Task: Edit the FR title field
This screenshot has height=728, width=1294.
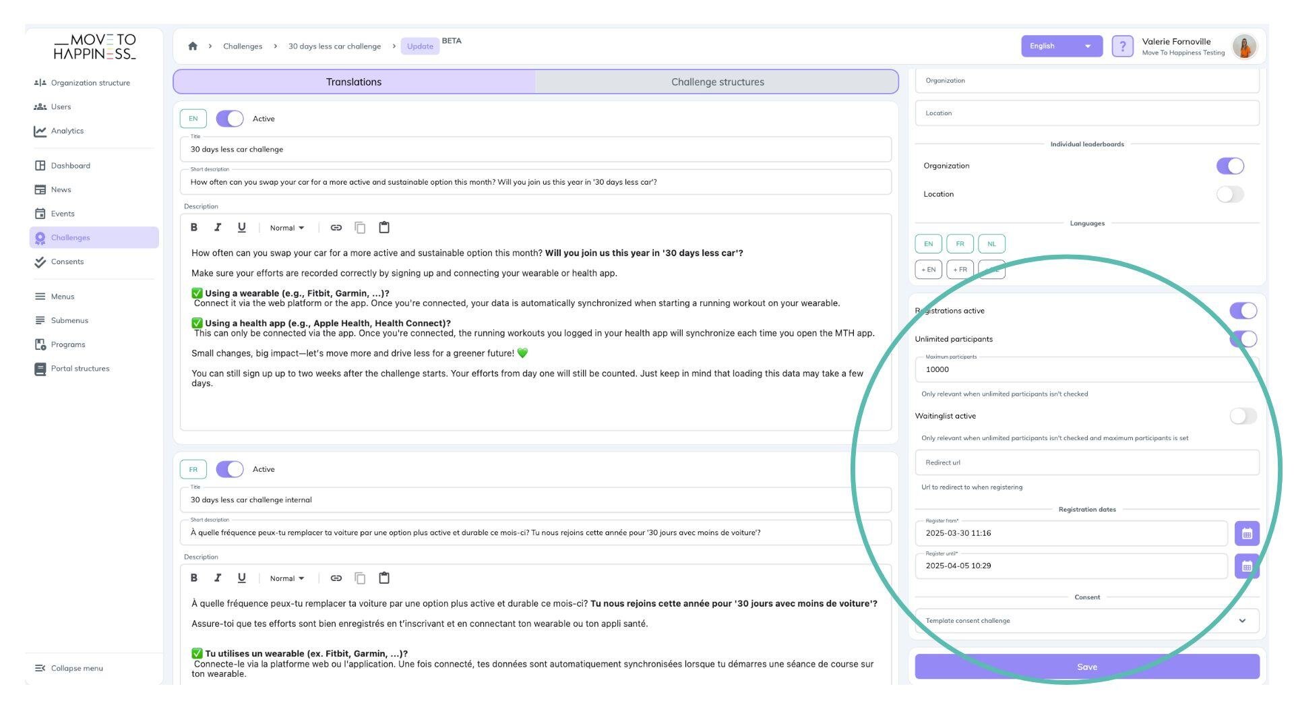Action: point(536,500)
